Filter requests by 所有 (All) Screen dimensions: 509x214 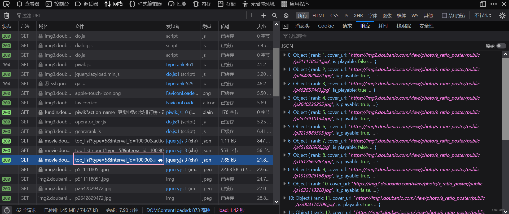click(x=302, y=16)
